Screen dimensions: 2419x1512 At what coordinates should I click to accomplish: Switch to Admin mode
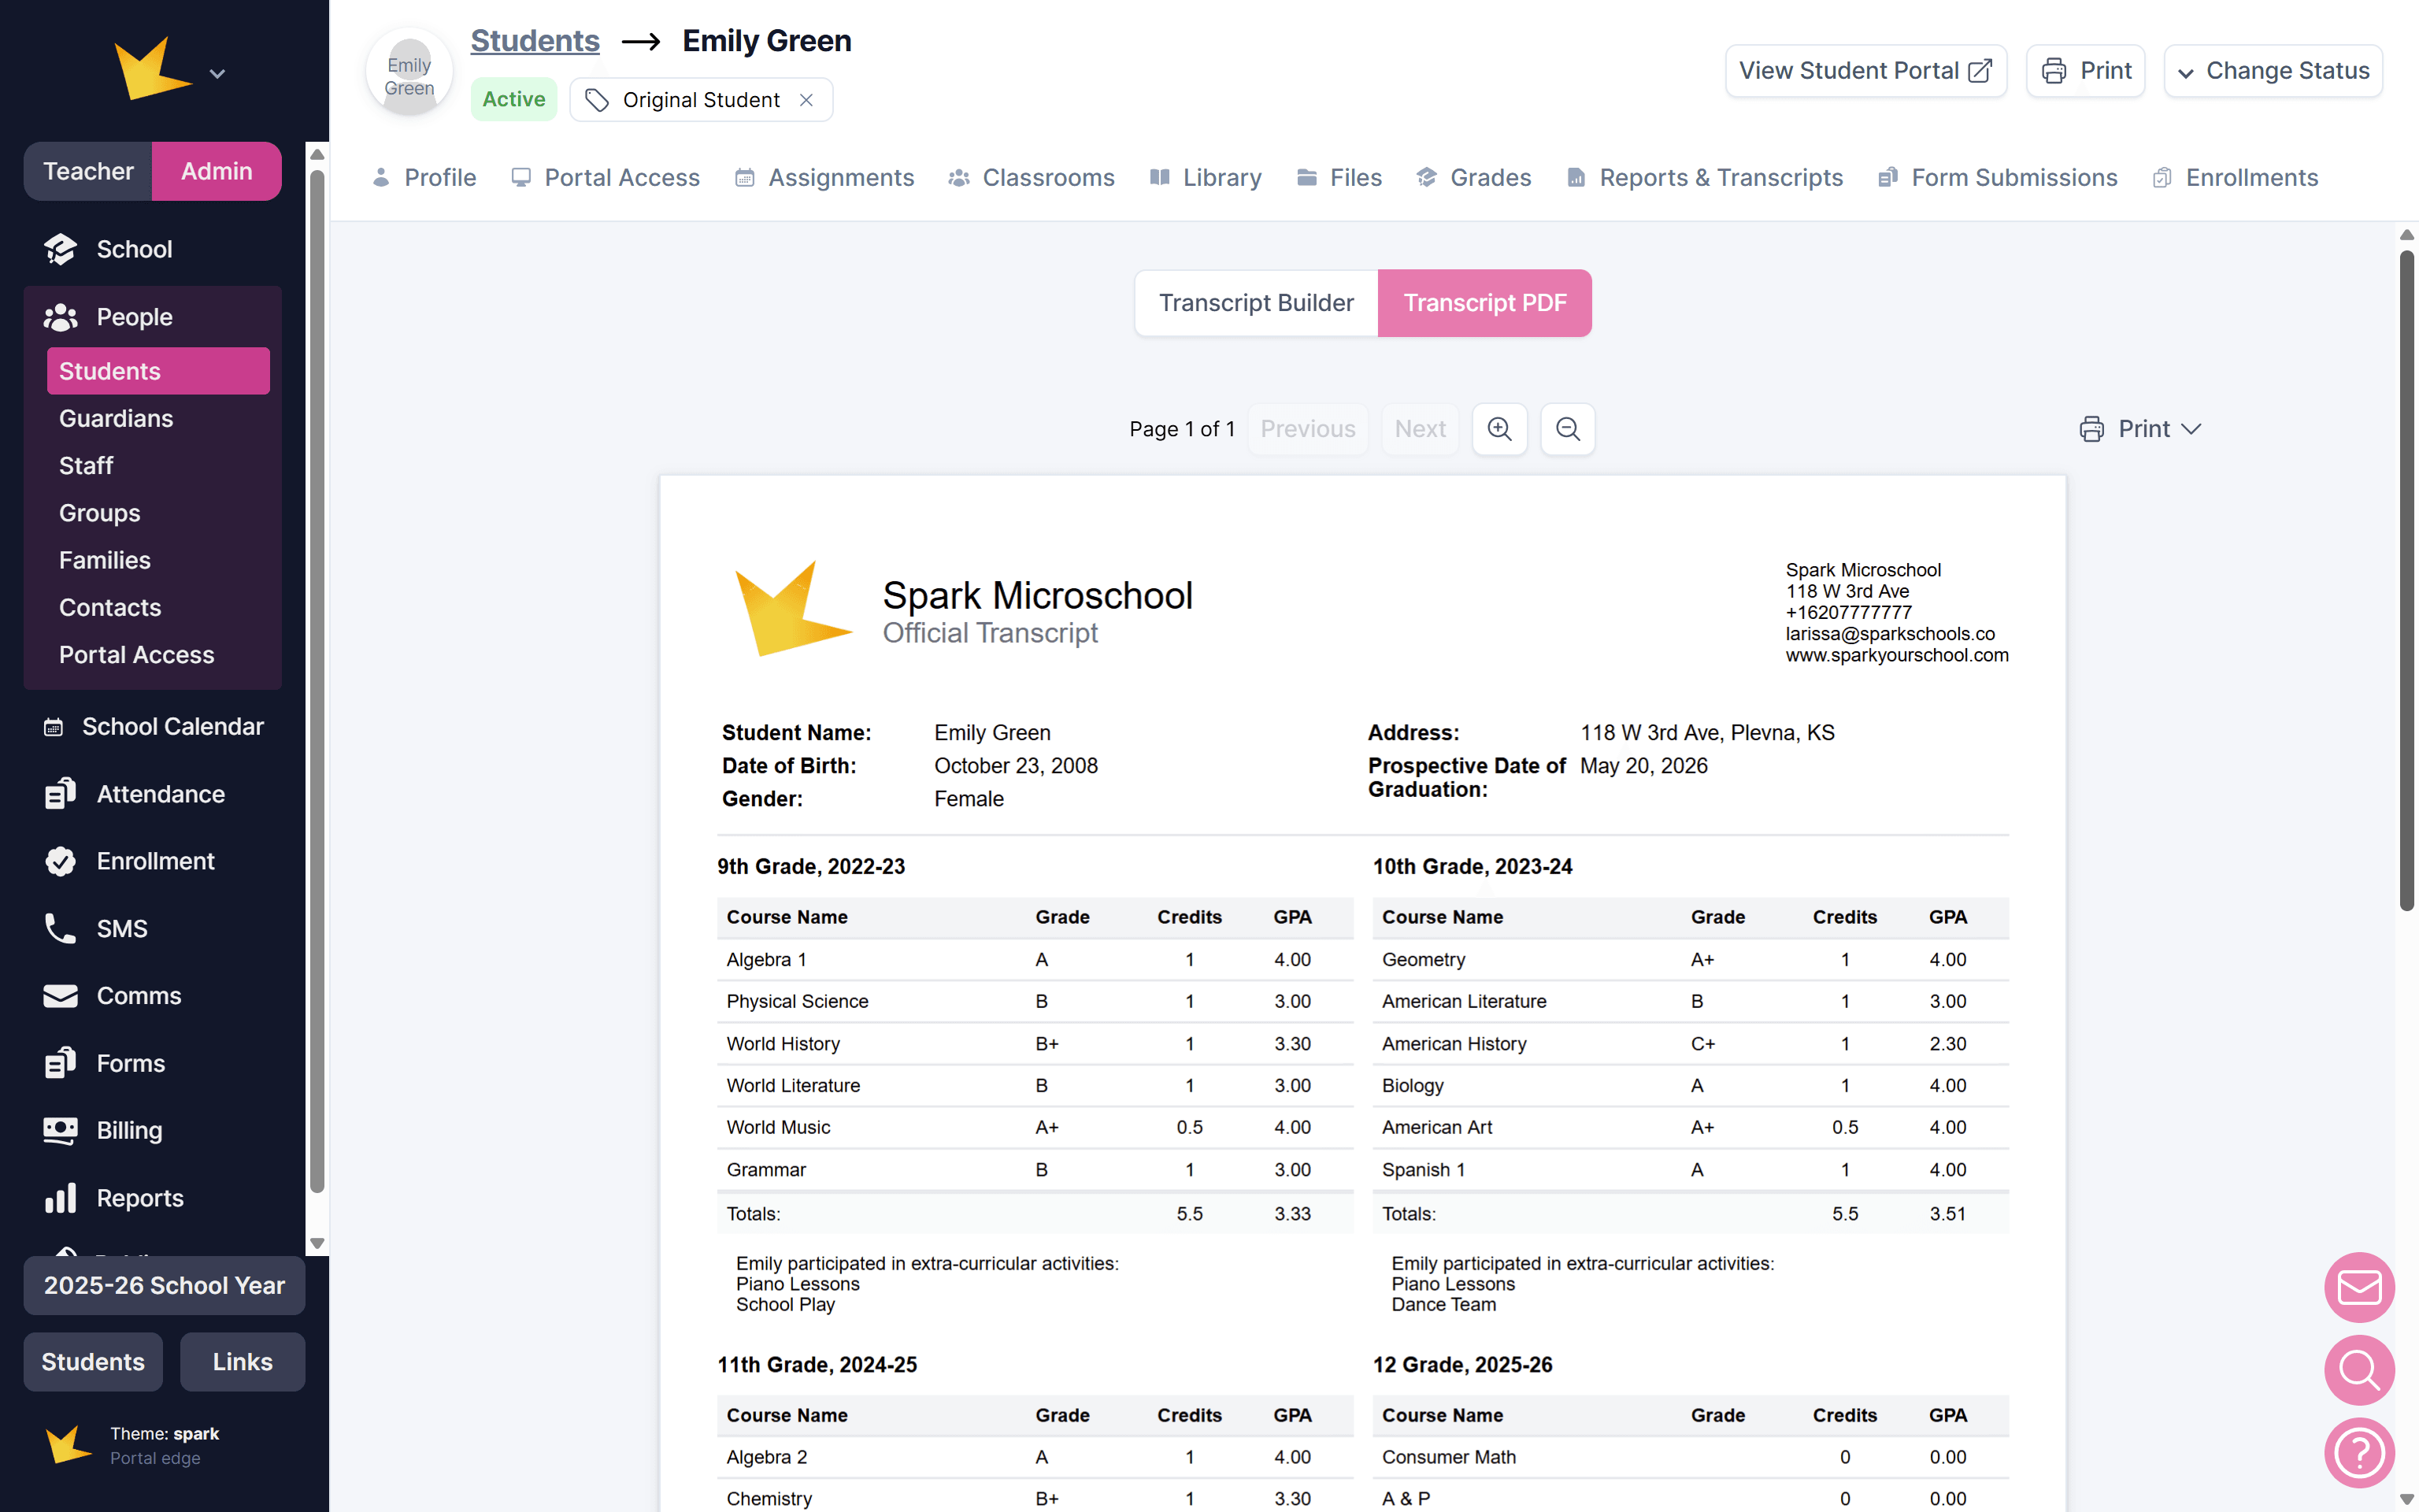(x=216, y=171)
